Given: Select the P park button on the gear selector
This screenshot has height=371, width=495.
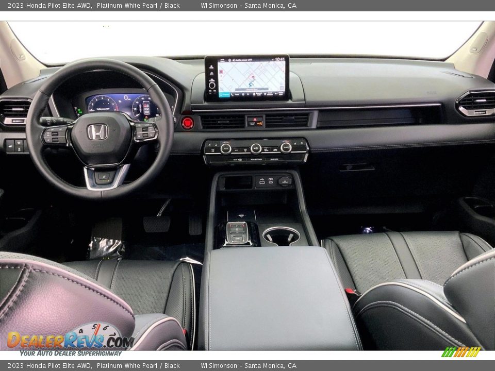Looking at the screenshot, I should point(237,225).
